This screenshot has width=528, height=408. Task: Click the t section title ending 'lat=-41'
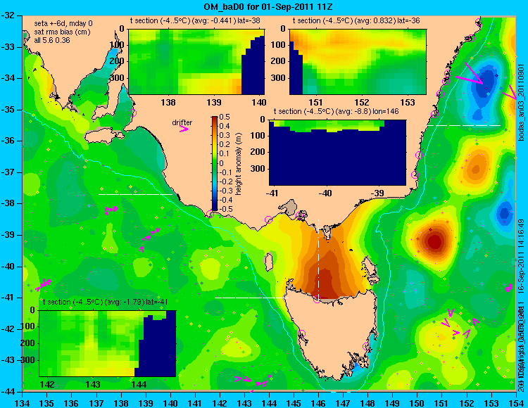point(105,302)
